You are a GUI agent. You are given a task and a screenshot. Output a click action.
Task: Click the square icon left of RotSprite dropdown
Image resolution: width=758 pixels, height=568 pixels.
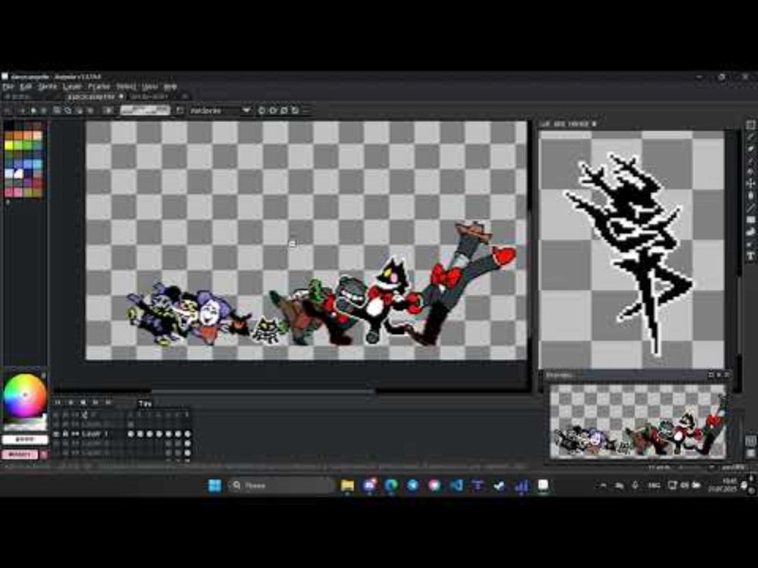pyautogui.click(x=180, y=111)
